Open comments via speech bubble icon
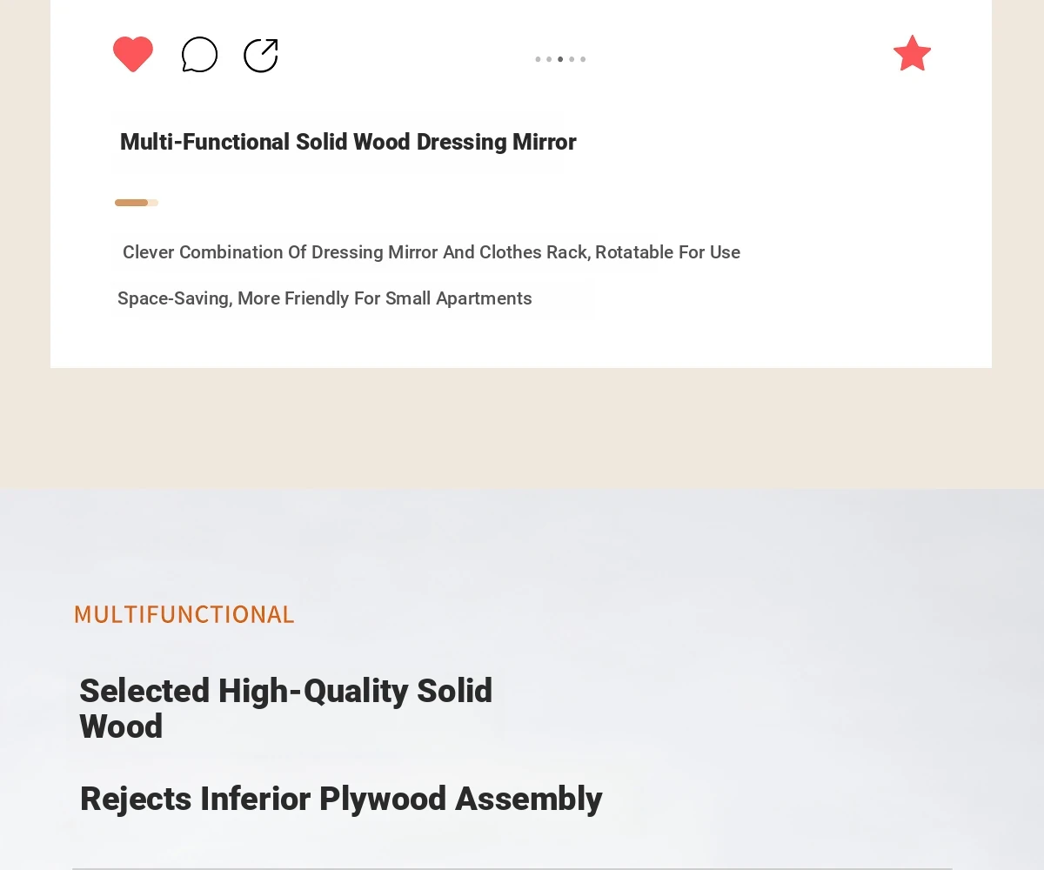Viewport: 1044px width, 870px height. pos(199,55)
